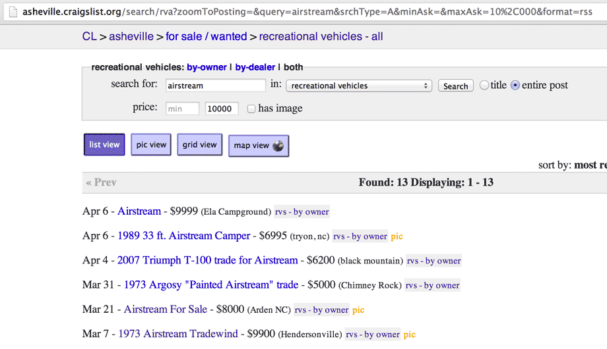Viewport: 607px width, 349px height.
Task: Click the page document icon in address bar
Action: 13,12
